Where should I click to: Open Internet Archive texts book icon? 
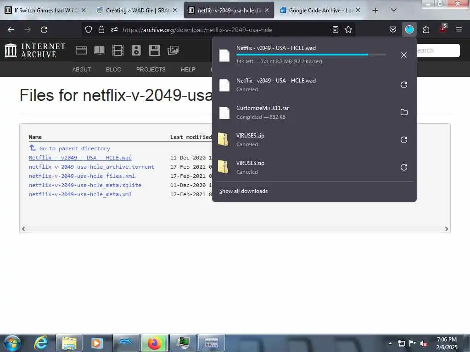(100, 50)
